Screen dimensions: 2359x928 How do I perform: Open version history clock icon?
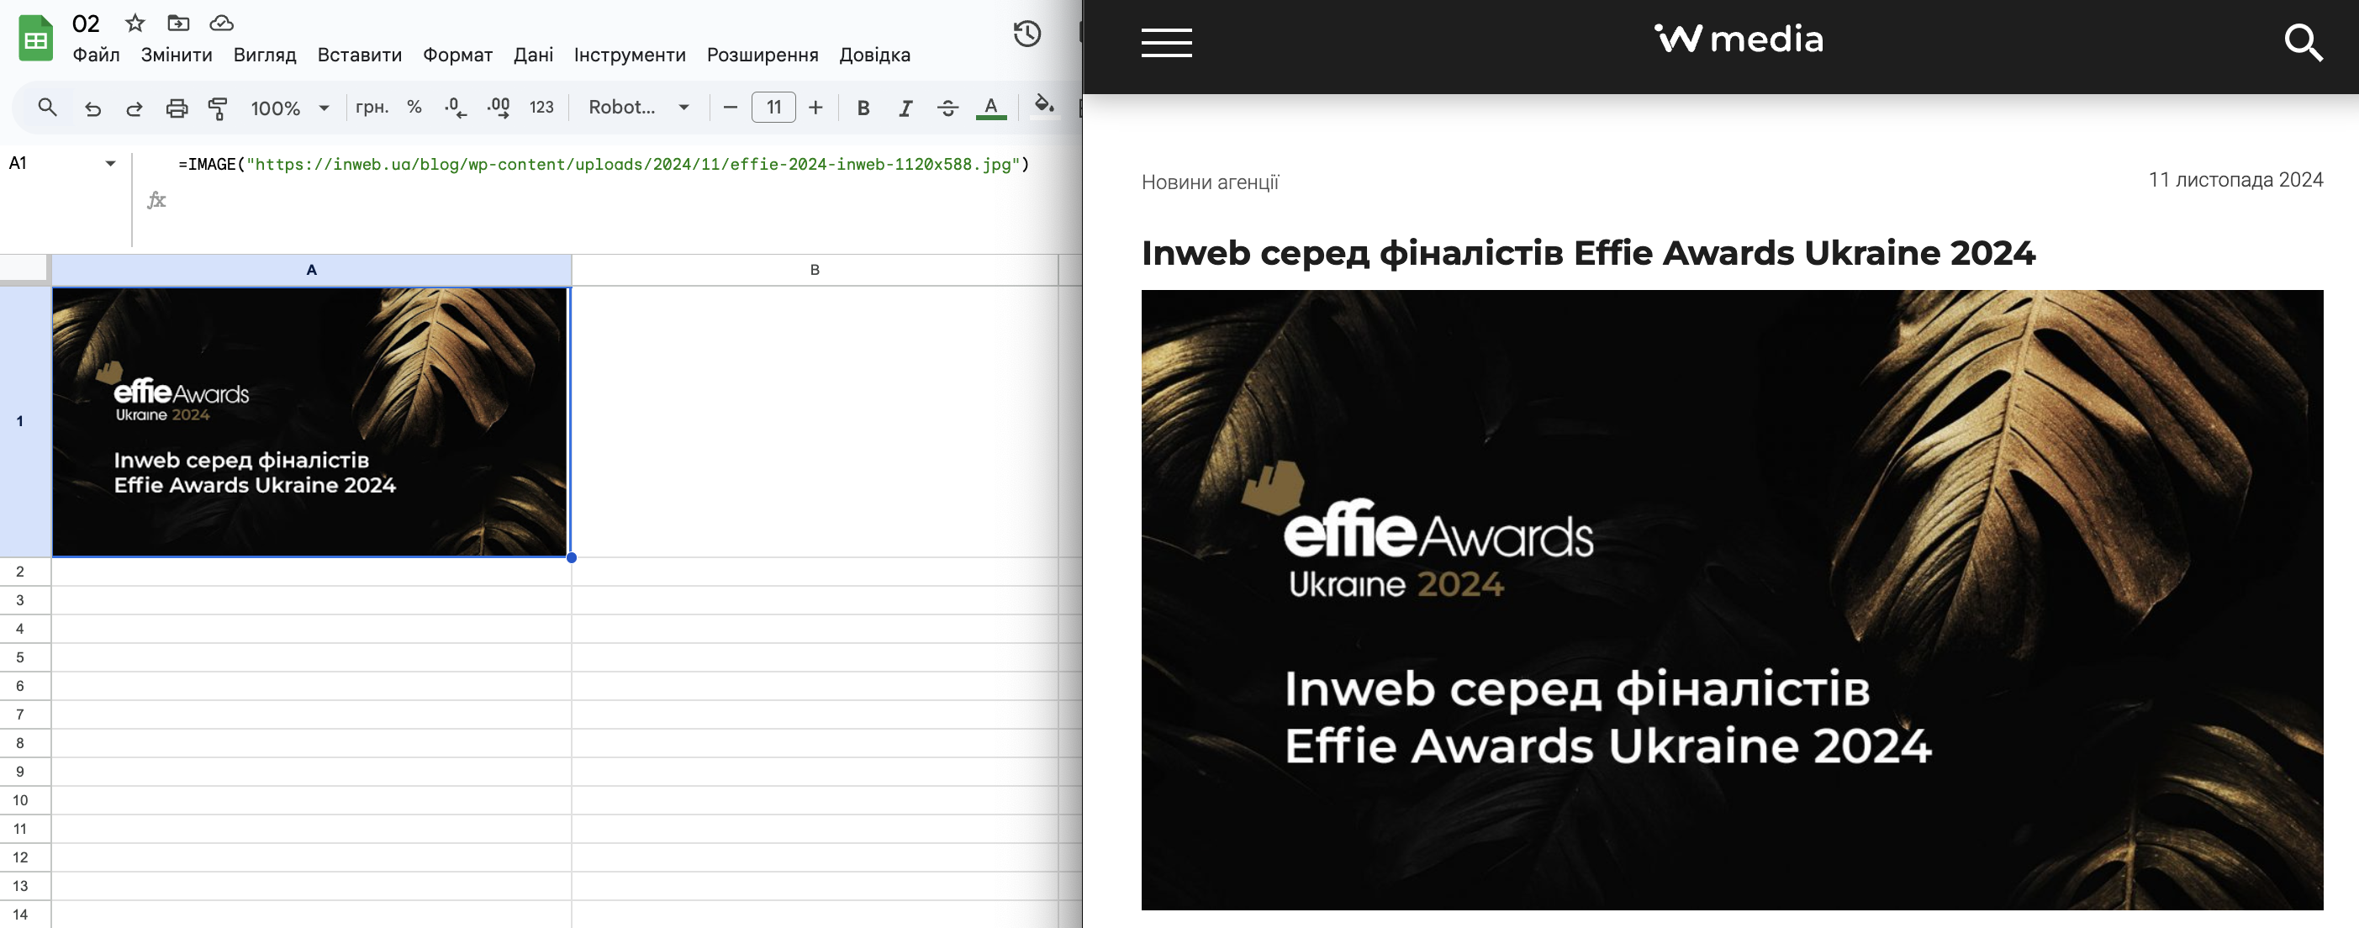click(1027, 34)
